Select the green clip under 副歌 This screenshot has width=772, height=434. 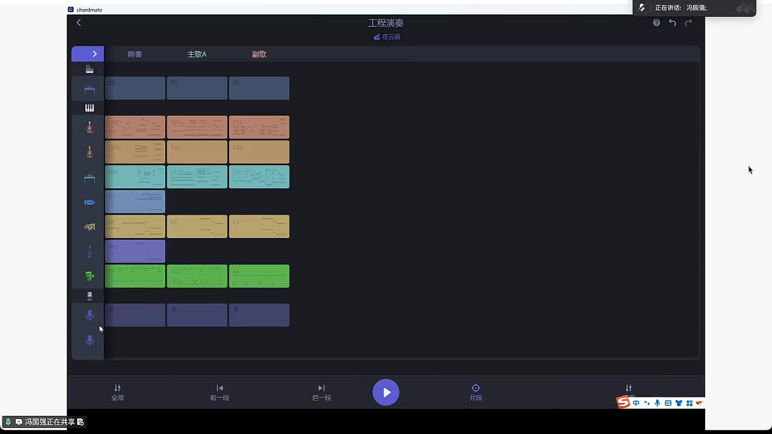coord(259,276)
